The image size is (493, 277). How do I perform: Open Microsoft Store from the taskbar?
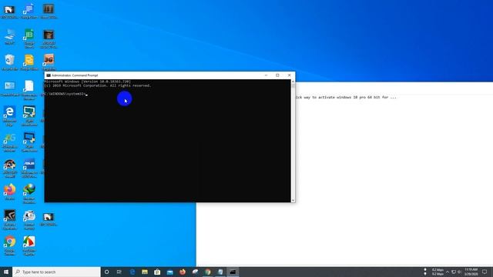(x=157, y=272)
